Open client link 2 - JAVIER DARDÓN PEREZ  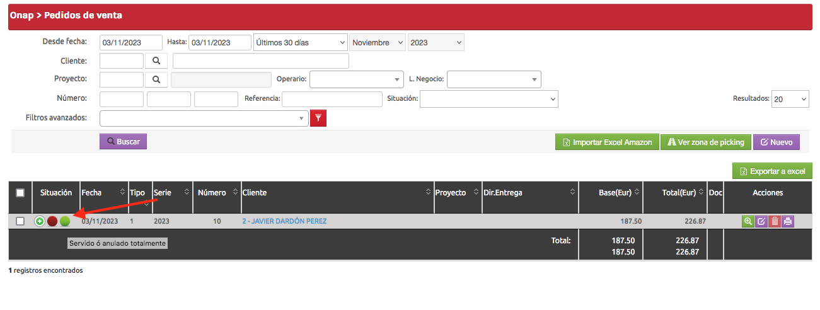pyautogui.click(x=284, y=221)
